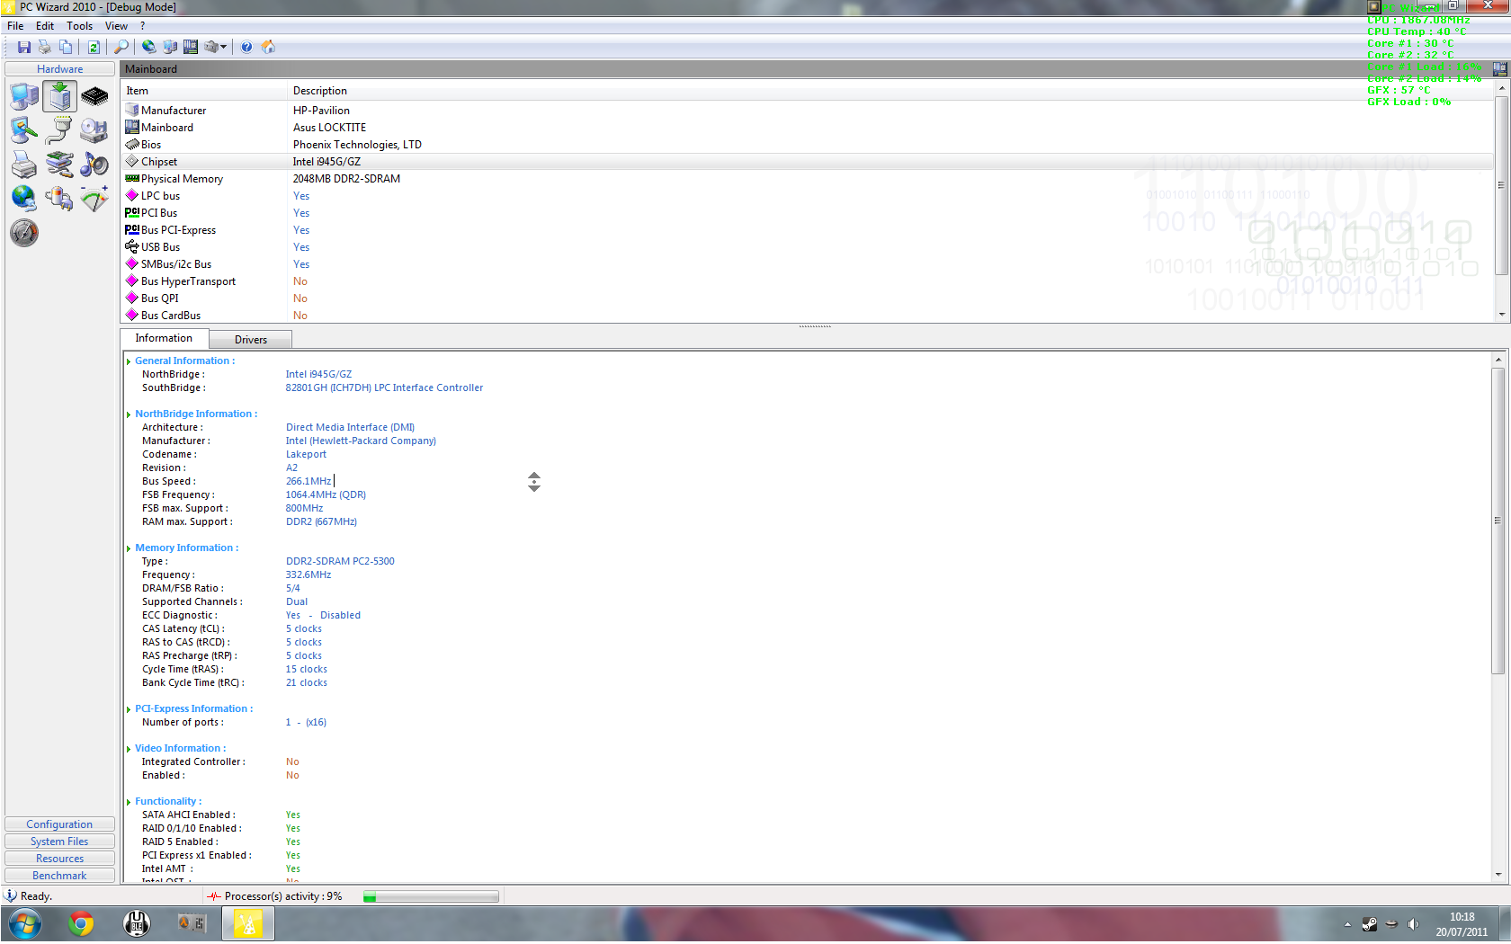Click the Description column header
Screen dimensions: 1511x944
tap(890, 91)
